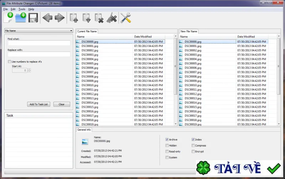The width and height of the screenshot is (285, 179).
Task: Open the Tools menu
Action: (22, 9)
